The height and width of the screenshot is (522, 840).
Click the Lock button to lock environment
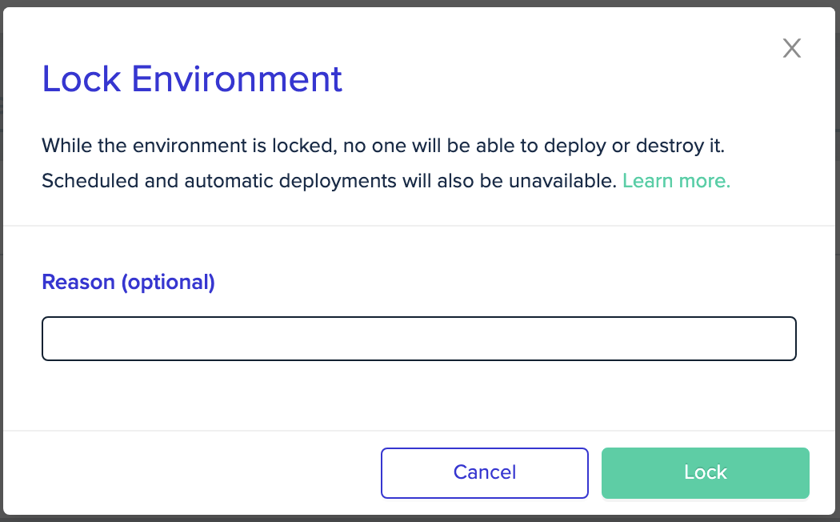tap(704, 472)
